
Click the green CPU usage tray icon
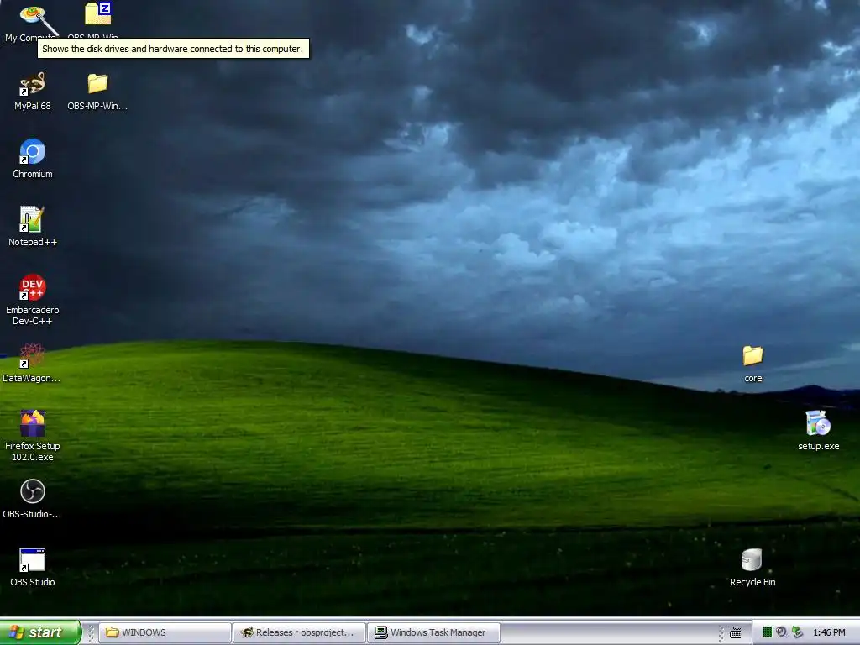(767, 632)
